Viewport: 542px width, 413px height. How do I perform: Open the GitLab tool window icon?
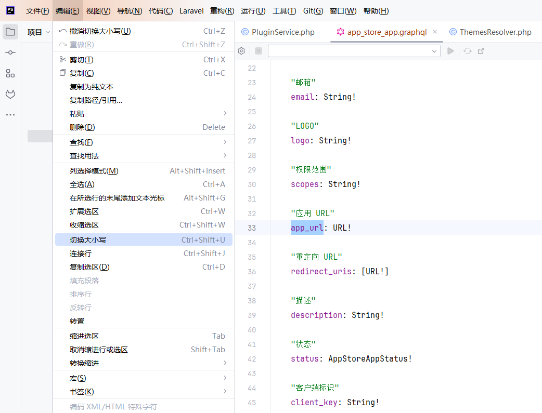[10, 94]
